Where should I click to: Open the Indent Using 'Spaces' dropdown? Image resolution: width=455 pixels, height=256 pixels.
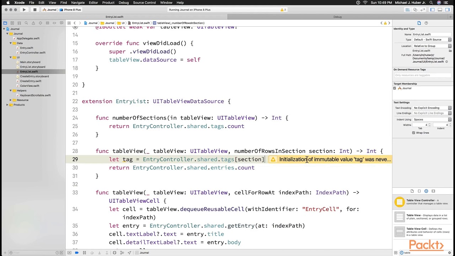[x=432, y=119]
